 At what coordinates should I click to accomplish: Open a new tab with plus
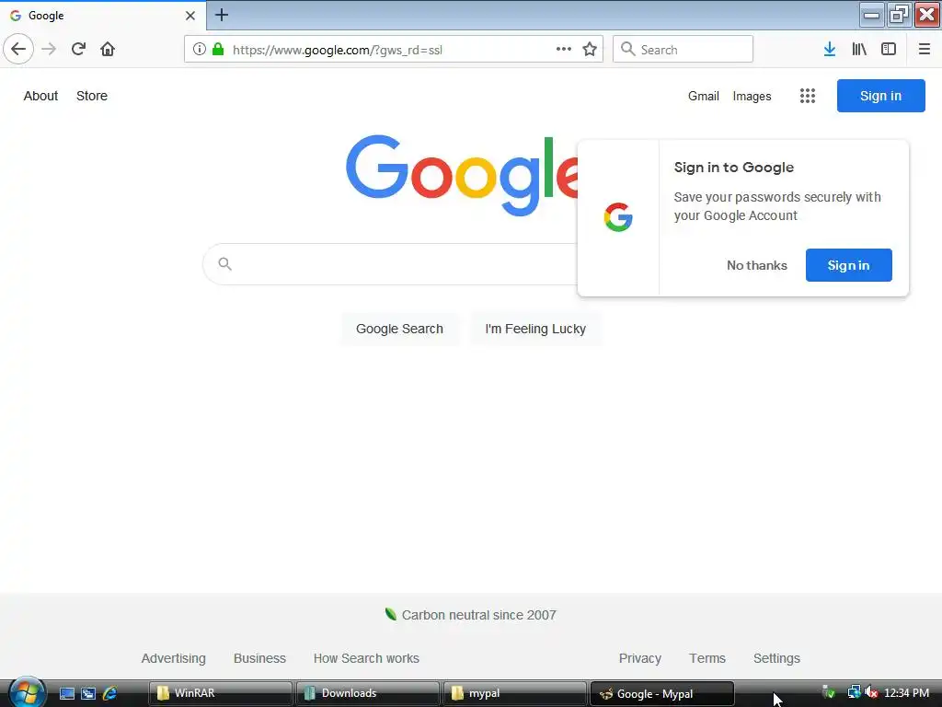pyautogui.click(x=222, y=15)
